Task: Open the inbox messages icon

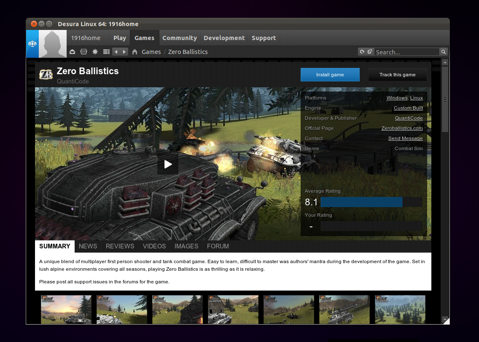Action: (73, 52)
